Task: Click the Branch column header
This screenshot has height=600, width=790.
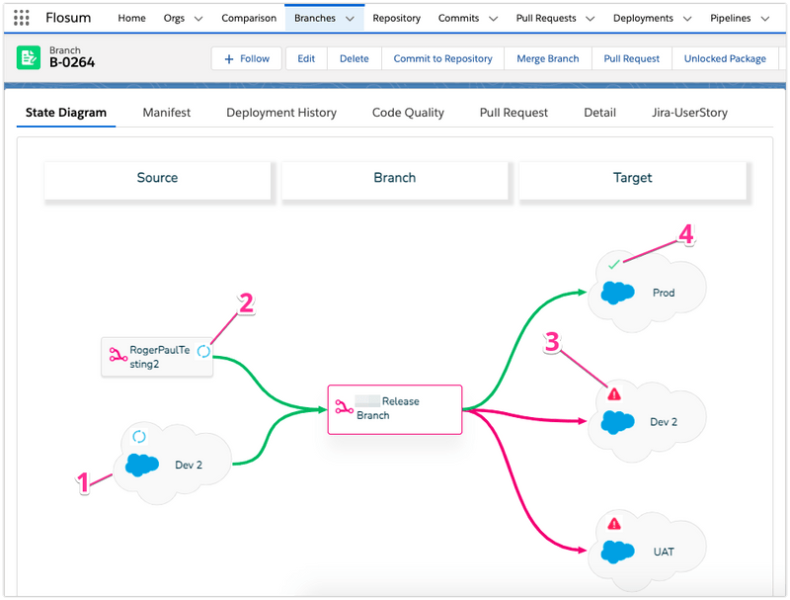Action: tap(394, 181)
